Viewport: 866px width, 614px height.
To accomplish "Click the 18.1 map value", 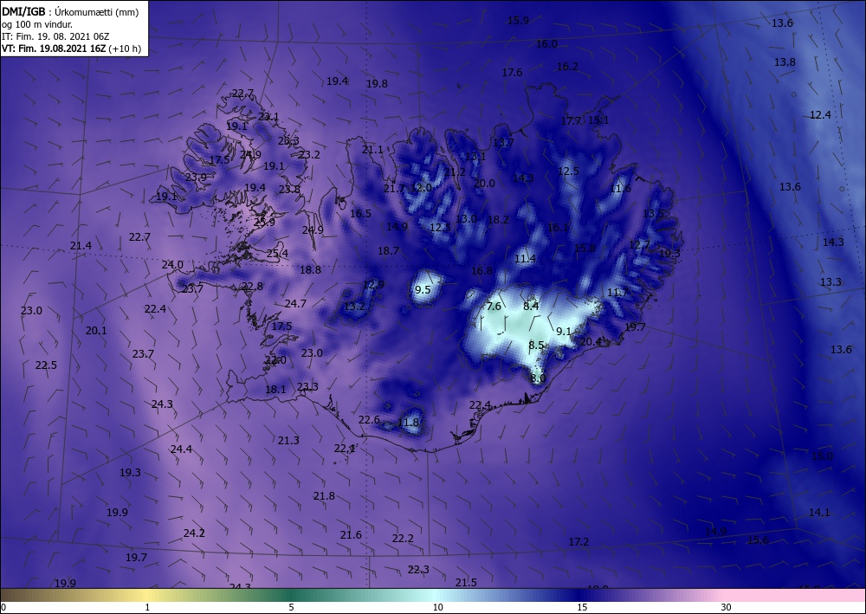I will (275, 390).
